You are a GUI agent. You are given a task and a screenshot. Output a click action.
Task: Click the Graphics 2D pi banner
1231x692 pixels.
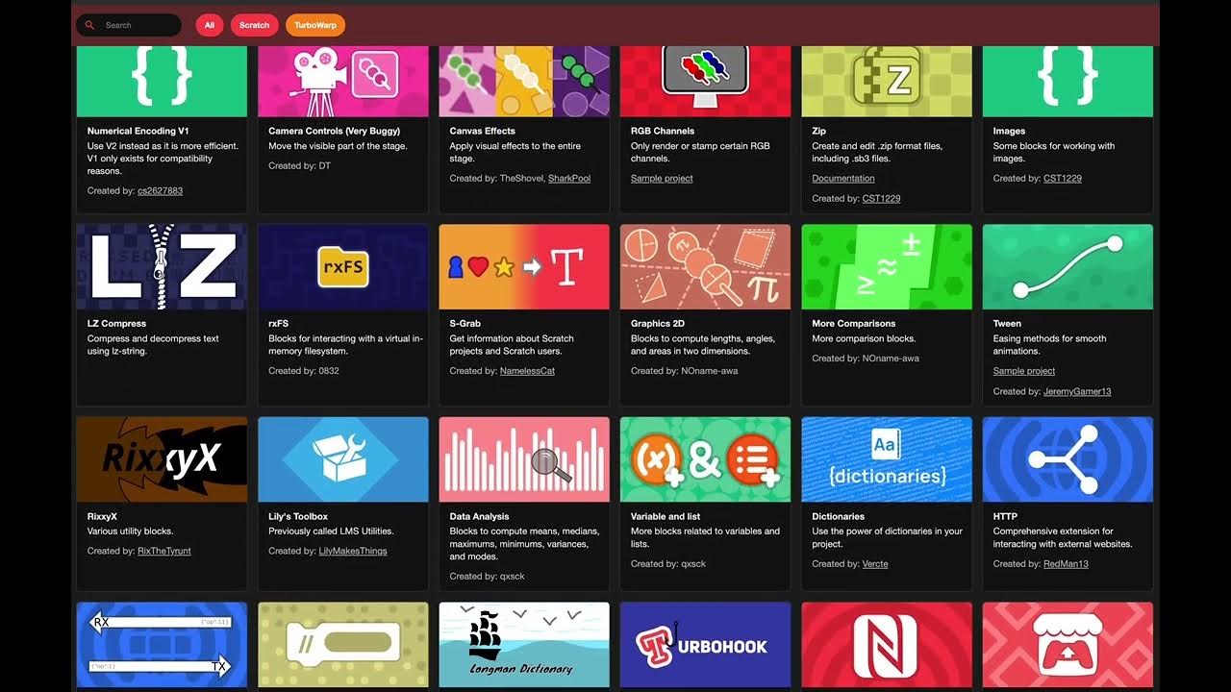point(706,267)
